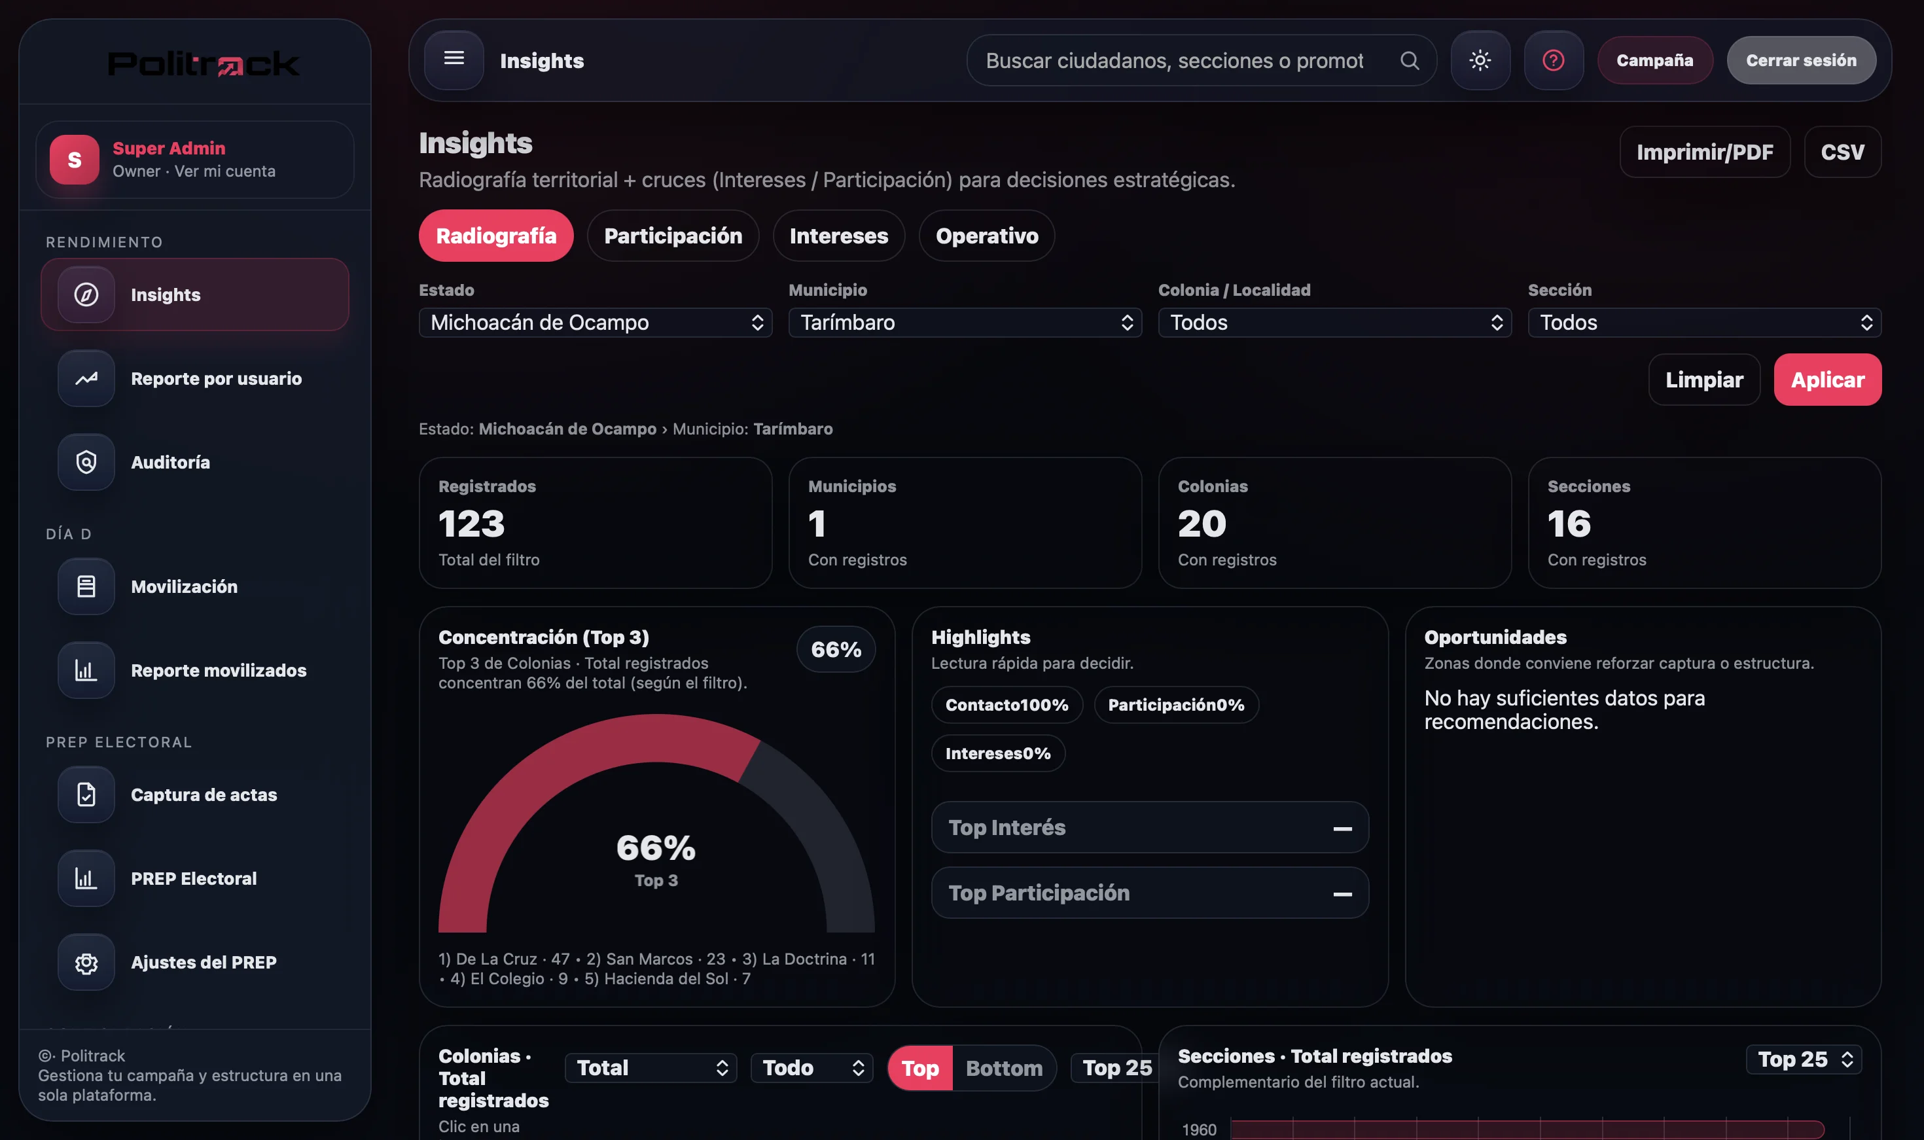Open Ajustes del PREP gear icon
1924x1140 pixels.
[85, 961]
